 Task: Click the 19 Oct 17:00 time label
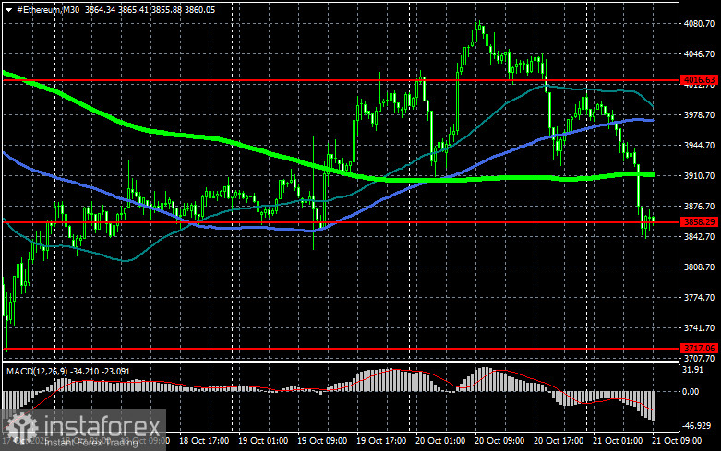pos(381,441)
